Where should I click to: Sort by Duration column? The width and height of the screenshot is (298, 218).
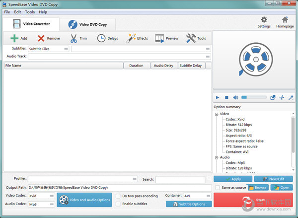137,66
